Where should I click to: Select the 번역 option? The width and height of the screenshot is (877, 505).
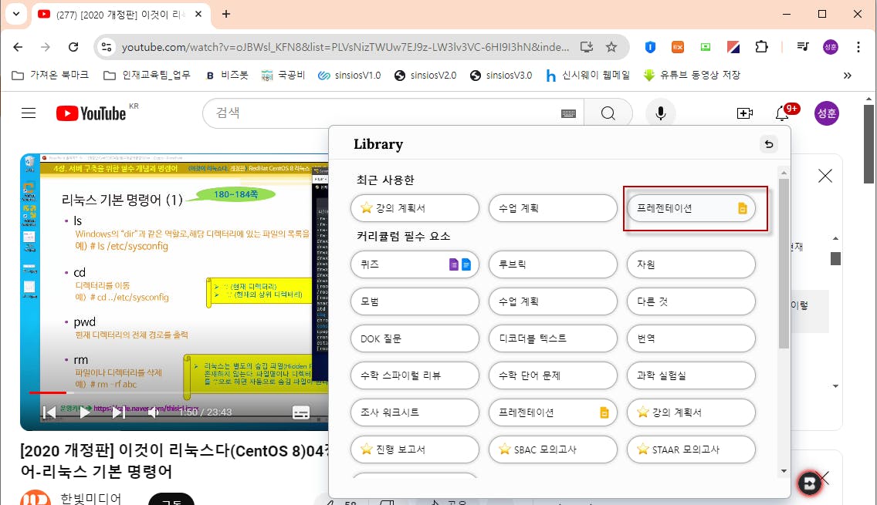(691, 338)
